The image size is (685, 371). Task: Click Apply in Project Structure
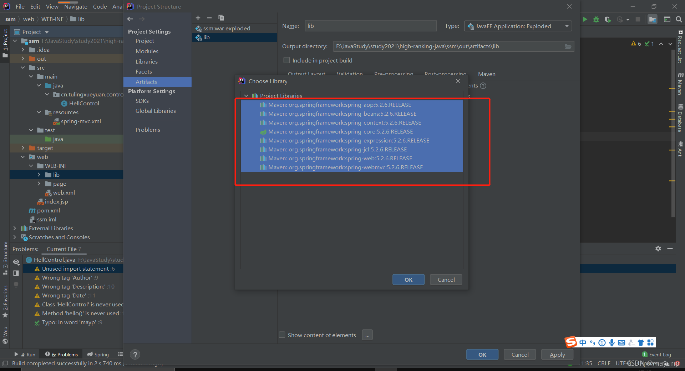click(557, 355)
